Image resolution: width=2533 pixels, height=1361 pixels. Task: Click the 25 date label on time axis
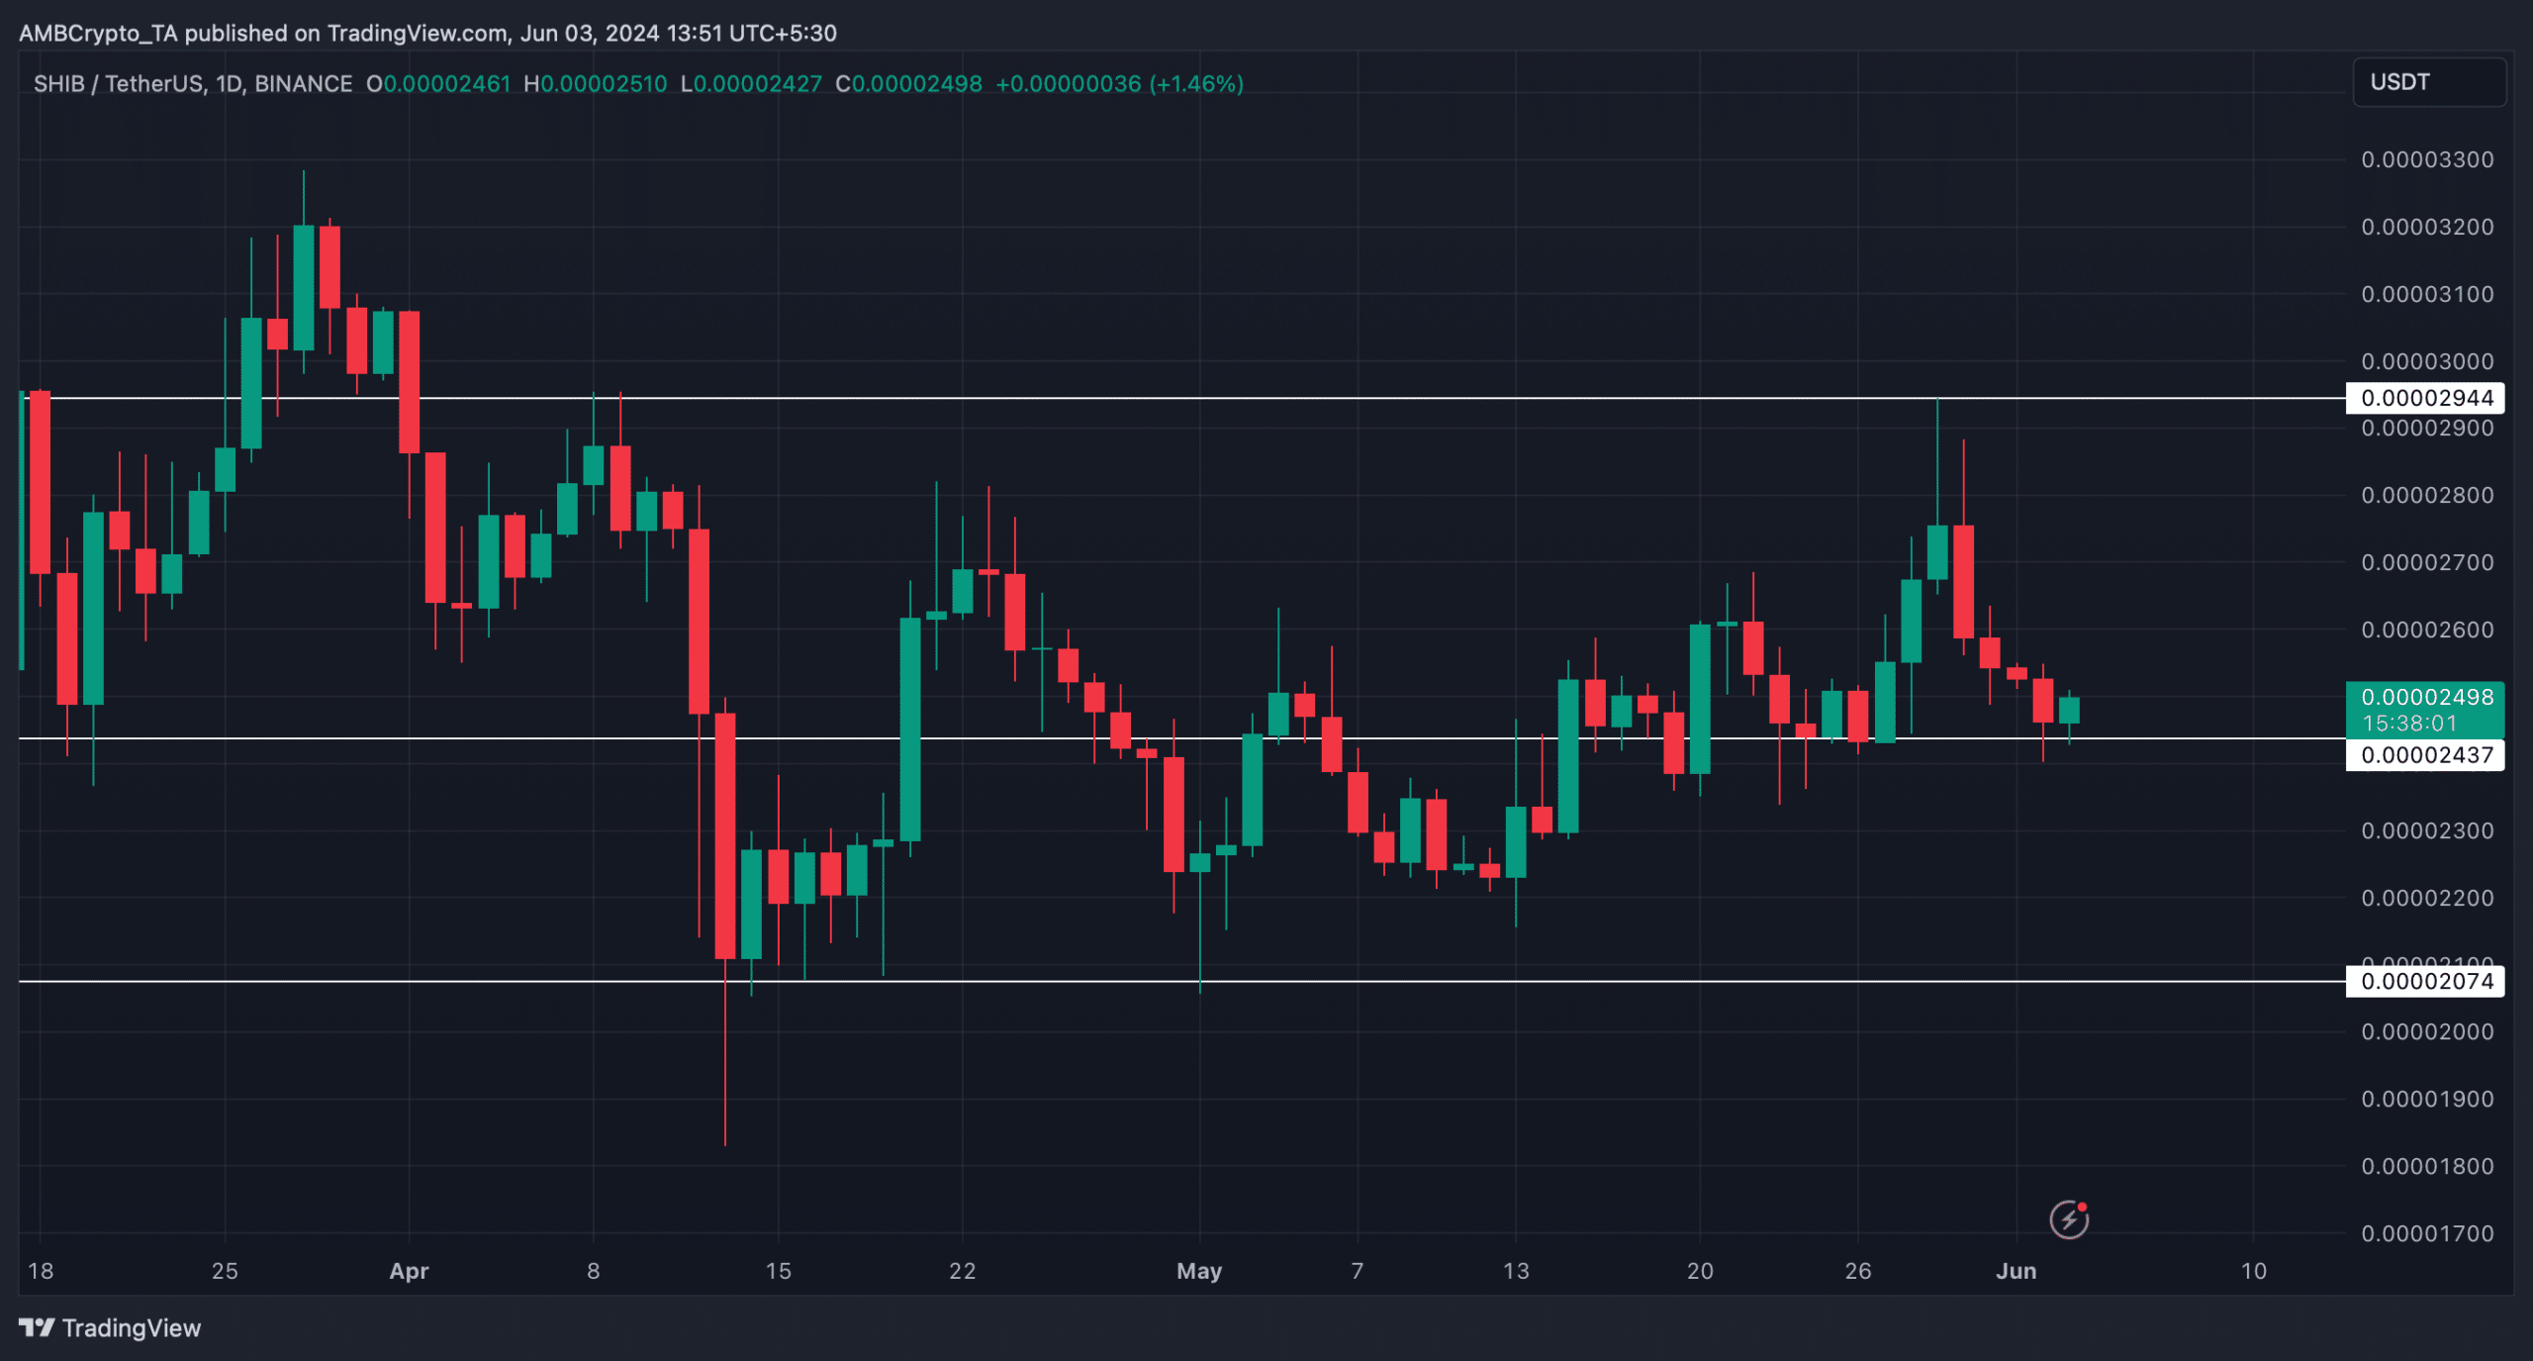tap(225, 1271)
